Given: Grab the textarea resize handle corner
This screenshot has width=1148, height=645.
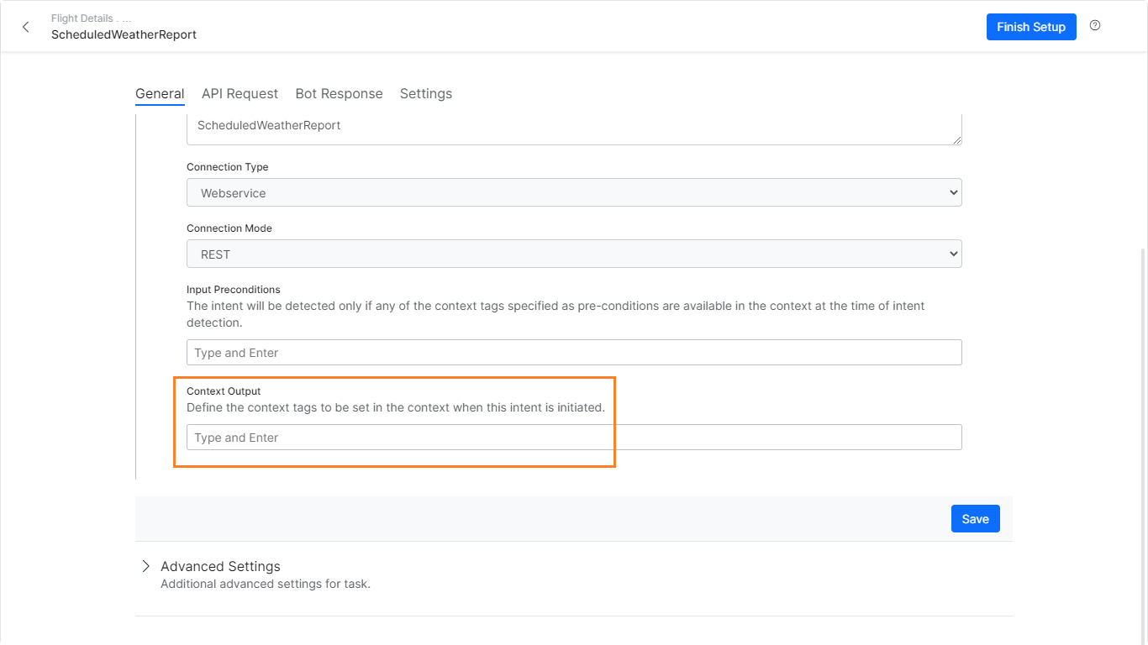Looking at the screenshot, I should (x=957, y=140).
